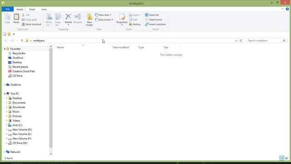Viewport: 291px width, 164px height.
Task: Click the Copy icon in Clipboard group
Action: 7,19
